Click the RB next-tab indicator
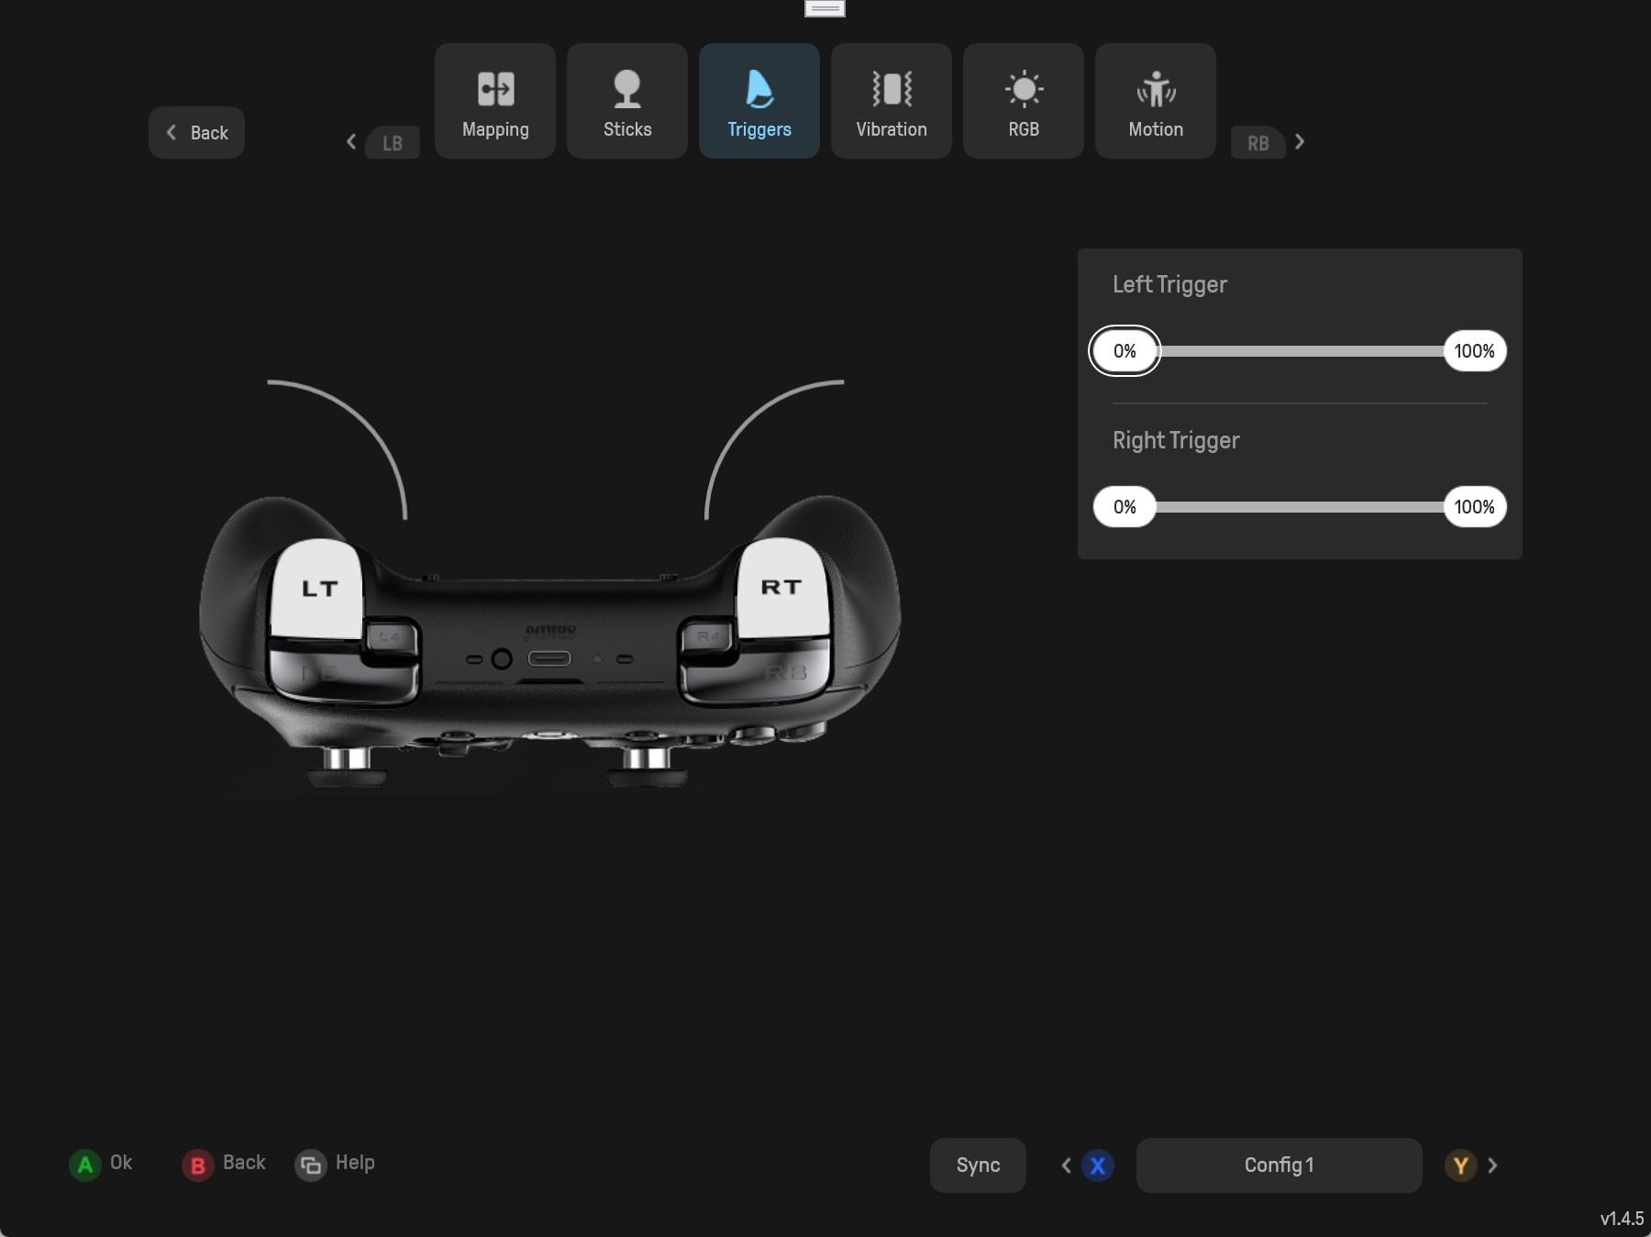 click(1258, 143)
